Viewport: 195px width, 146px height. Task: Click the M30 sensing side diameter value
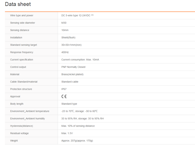pyautogui.click(x=64, y=23)
